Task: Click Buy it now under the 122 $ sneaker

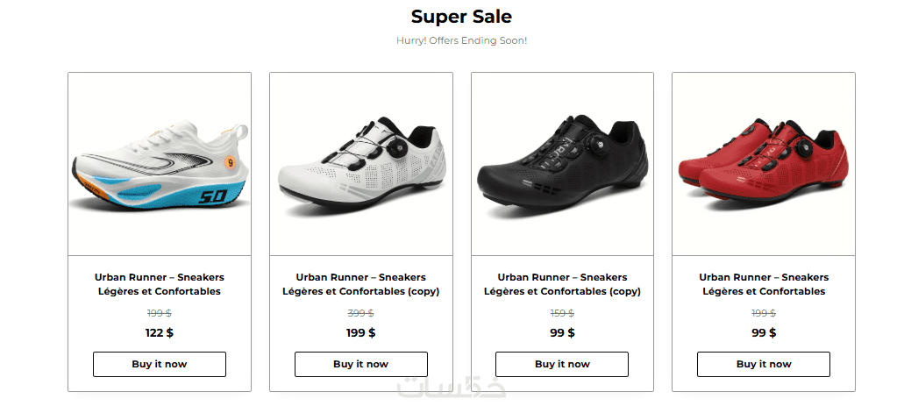Action: (160, 364)
